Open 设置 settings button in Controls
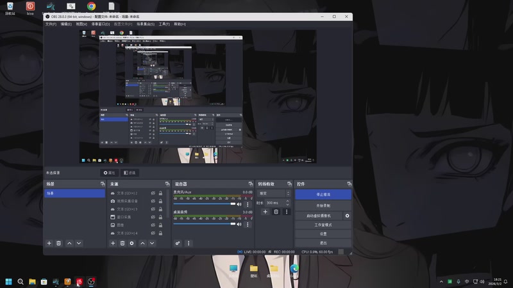This screenshot has width=513, height=288. [323, 234]
